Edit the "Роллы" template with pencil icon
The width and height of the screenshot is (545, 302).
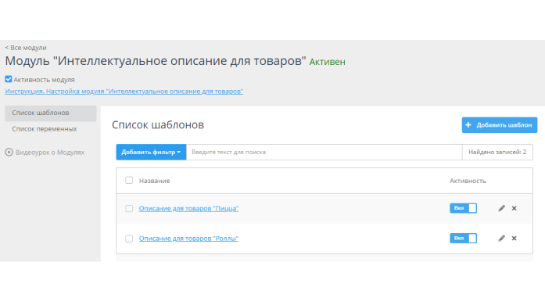(x=501, y=239)
